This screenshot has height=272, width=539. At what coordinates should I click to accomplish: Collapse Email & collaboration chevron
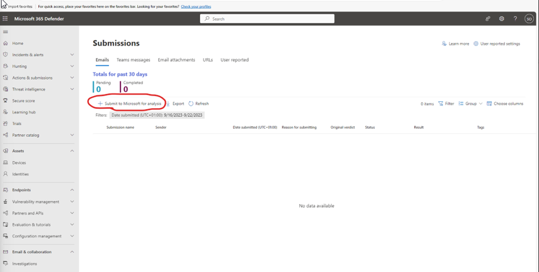point(72,252)
